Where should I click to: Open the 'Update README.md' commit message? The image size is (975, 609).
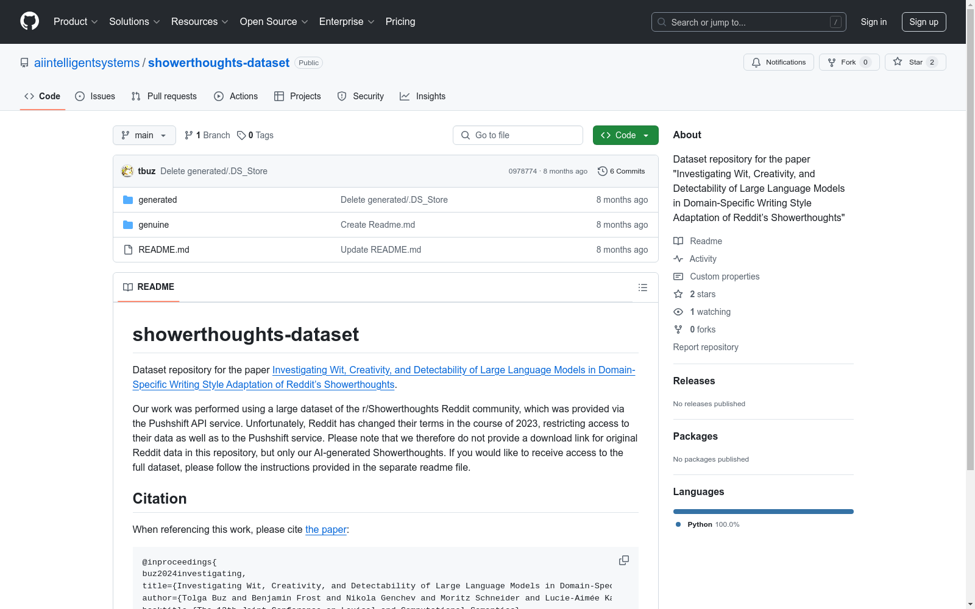pyautogui.click(x=381, y=250)
